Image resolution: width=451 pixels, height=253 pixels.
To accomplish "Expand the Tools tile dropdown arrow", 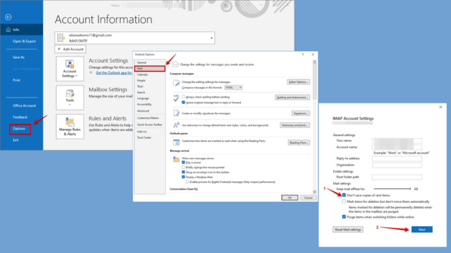I will point(70,105).
